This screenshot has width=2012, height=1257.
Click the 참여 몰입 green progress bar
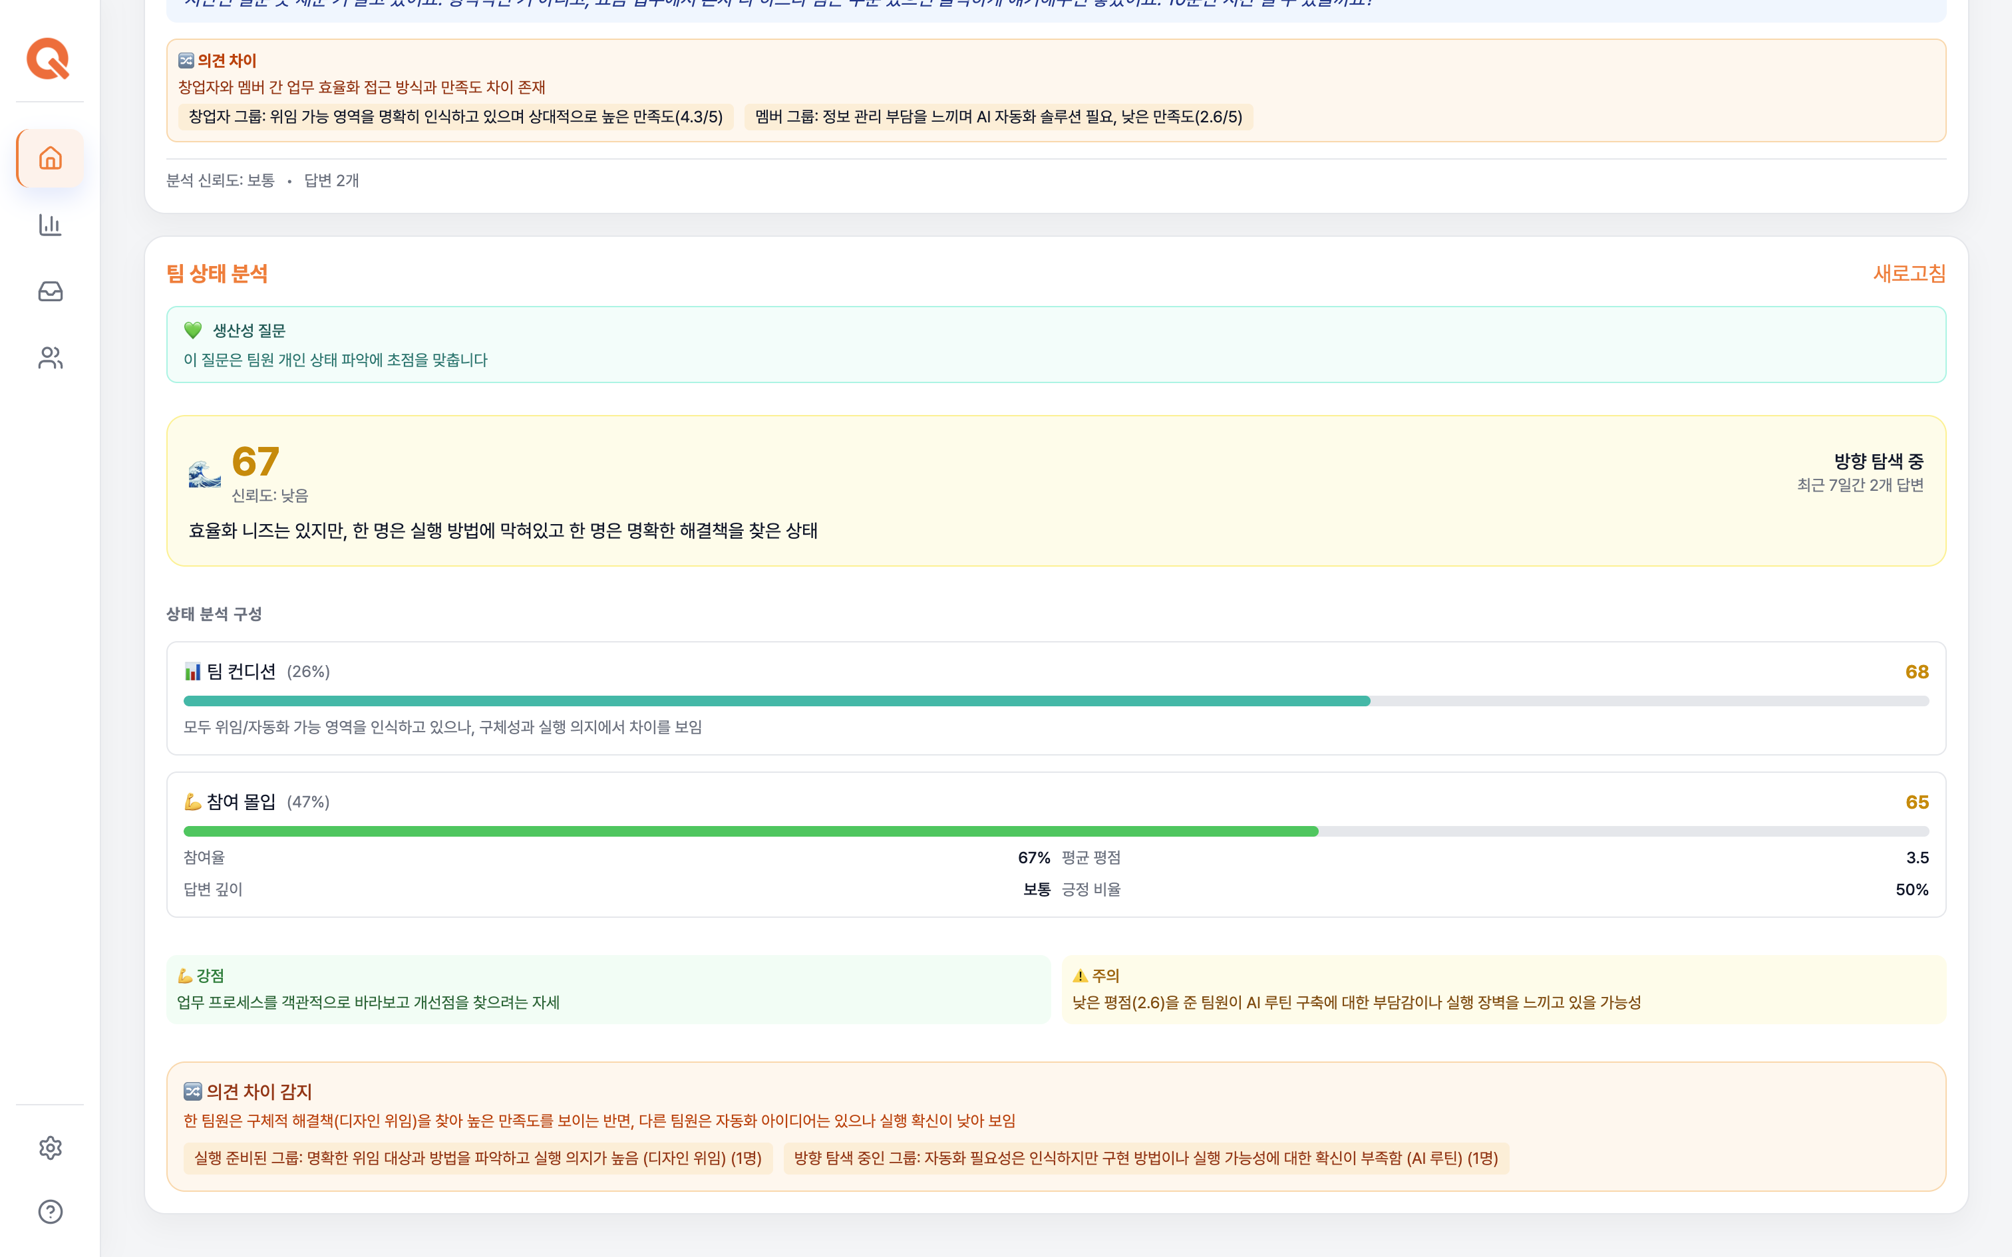click(x=750, y=831)
